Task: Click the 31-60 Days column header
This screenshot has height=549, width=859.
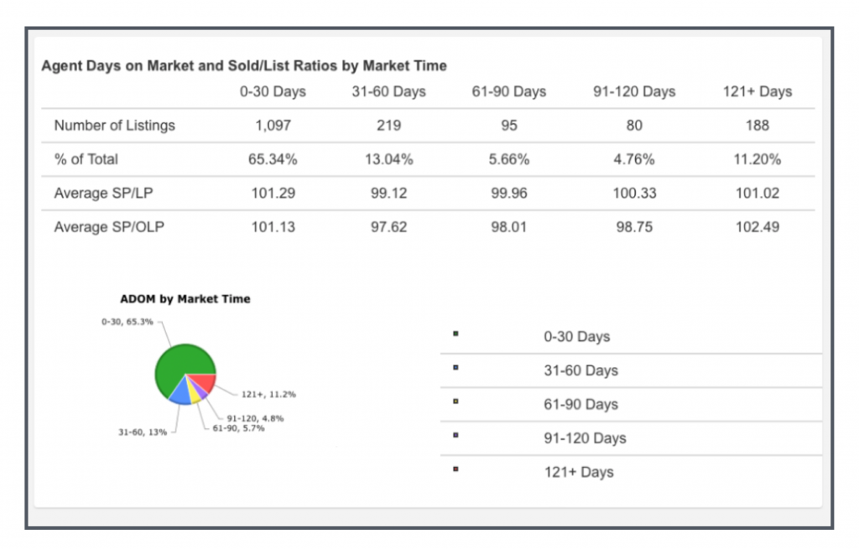Action: point(388,91)
